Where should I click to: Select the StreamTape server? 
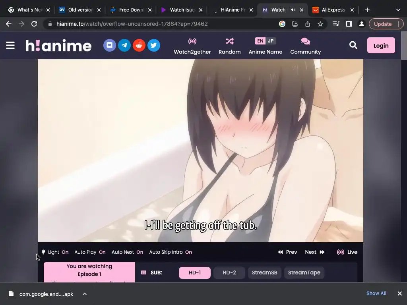[304, 272]
